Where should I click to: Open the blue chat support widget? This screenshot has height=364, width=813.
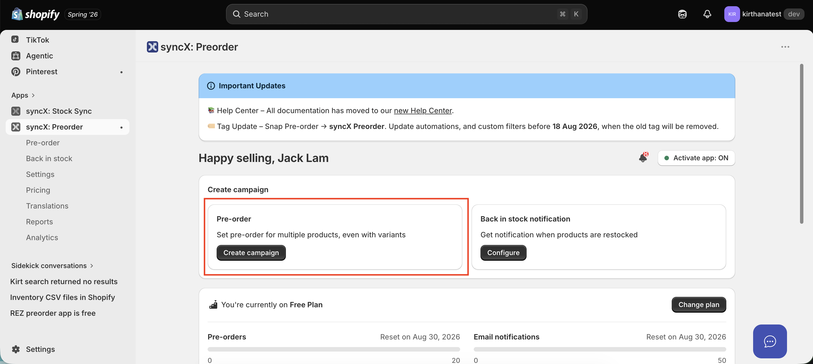[x=770, y=341]
